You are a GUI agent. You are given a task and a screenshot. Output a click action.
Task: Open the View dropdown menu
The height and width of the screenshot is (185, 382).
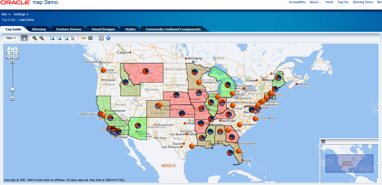(11, 38)
